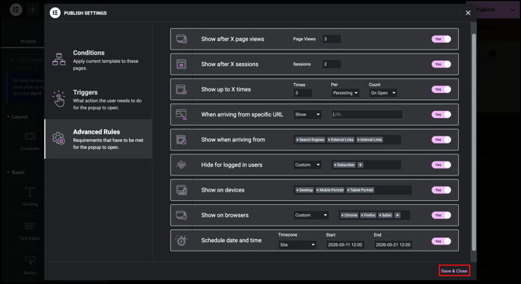Toggle Show when arriving from
This screenshot has width=521, height=284.
(x=441, y=140)
